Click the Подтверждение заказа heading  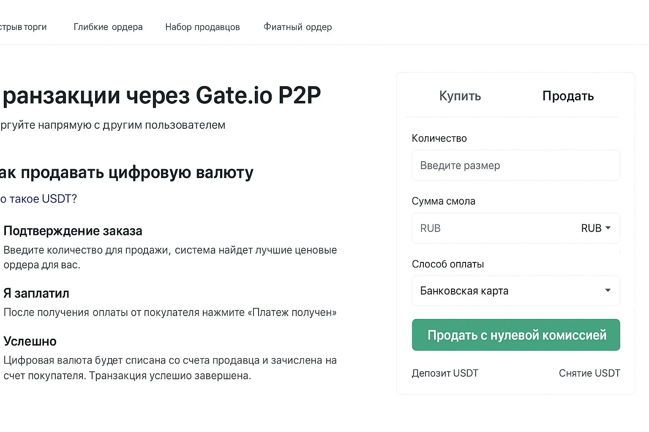[73, 231]
